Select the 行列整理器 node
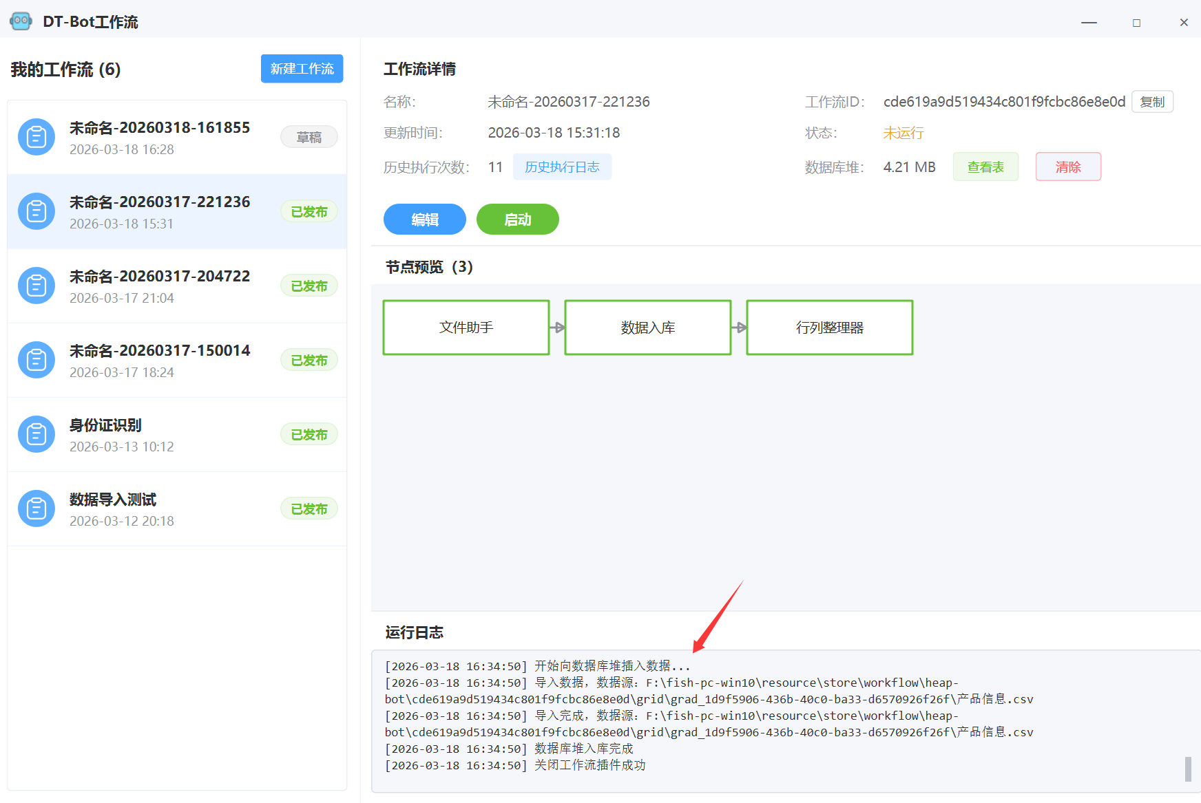Image resolution: width=1201 pixels, height=803 pixels. (x=829, y=328)
